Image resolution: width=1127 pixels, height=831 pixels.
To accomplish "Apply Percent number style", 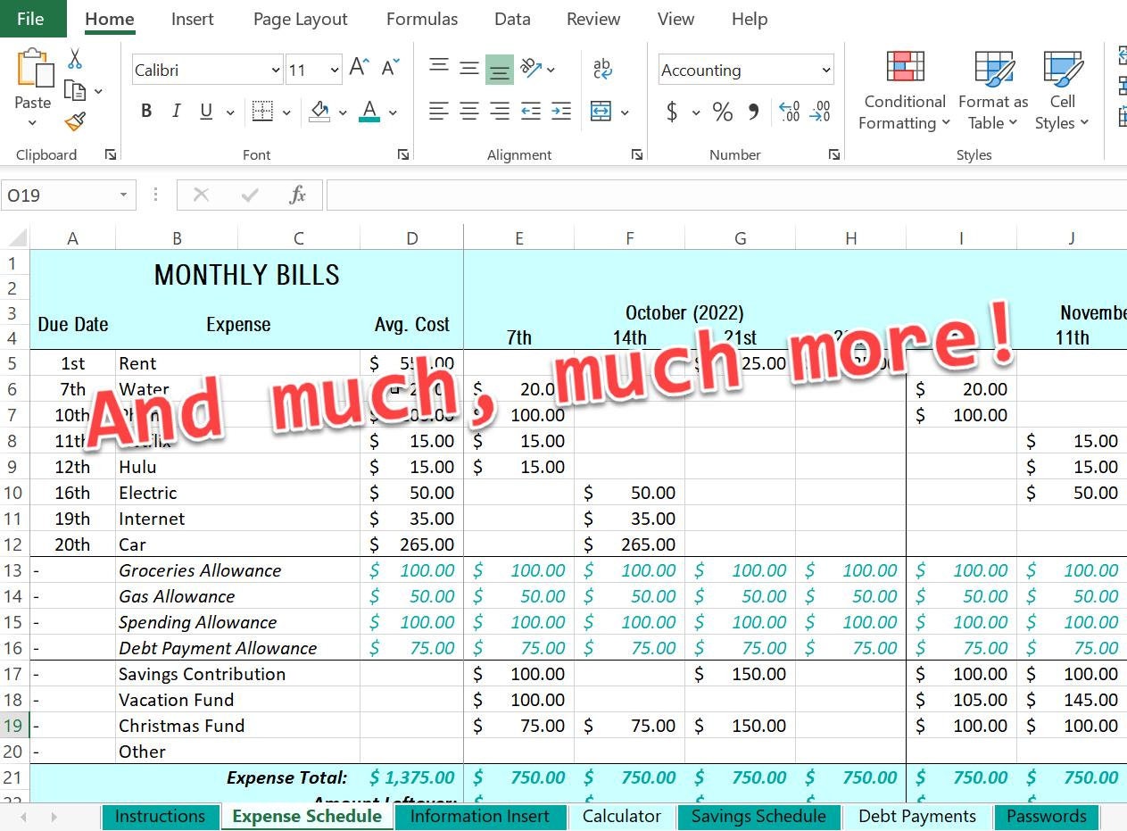I will click(x=722, y=111).
